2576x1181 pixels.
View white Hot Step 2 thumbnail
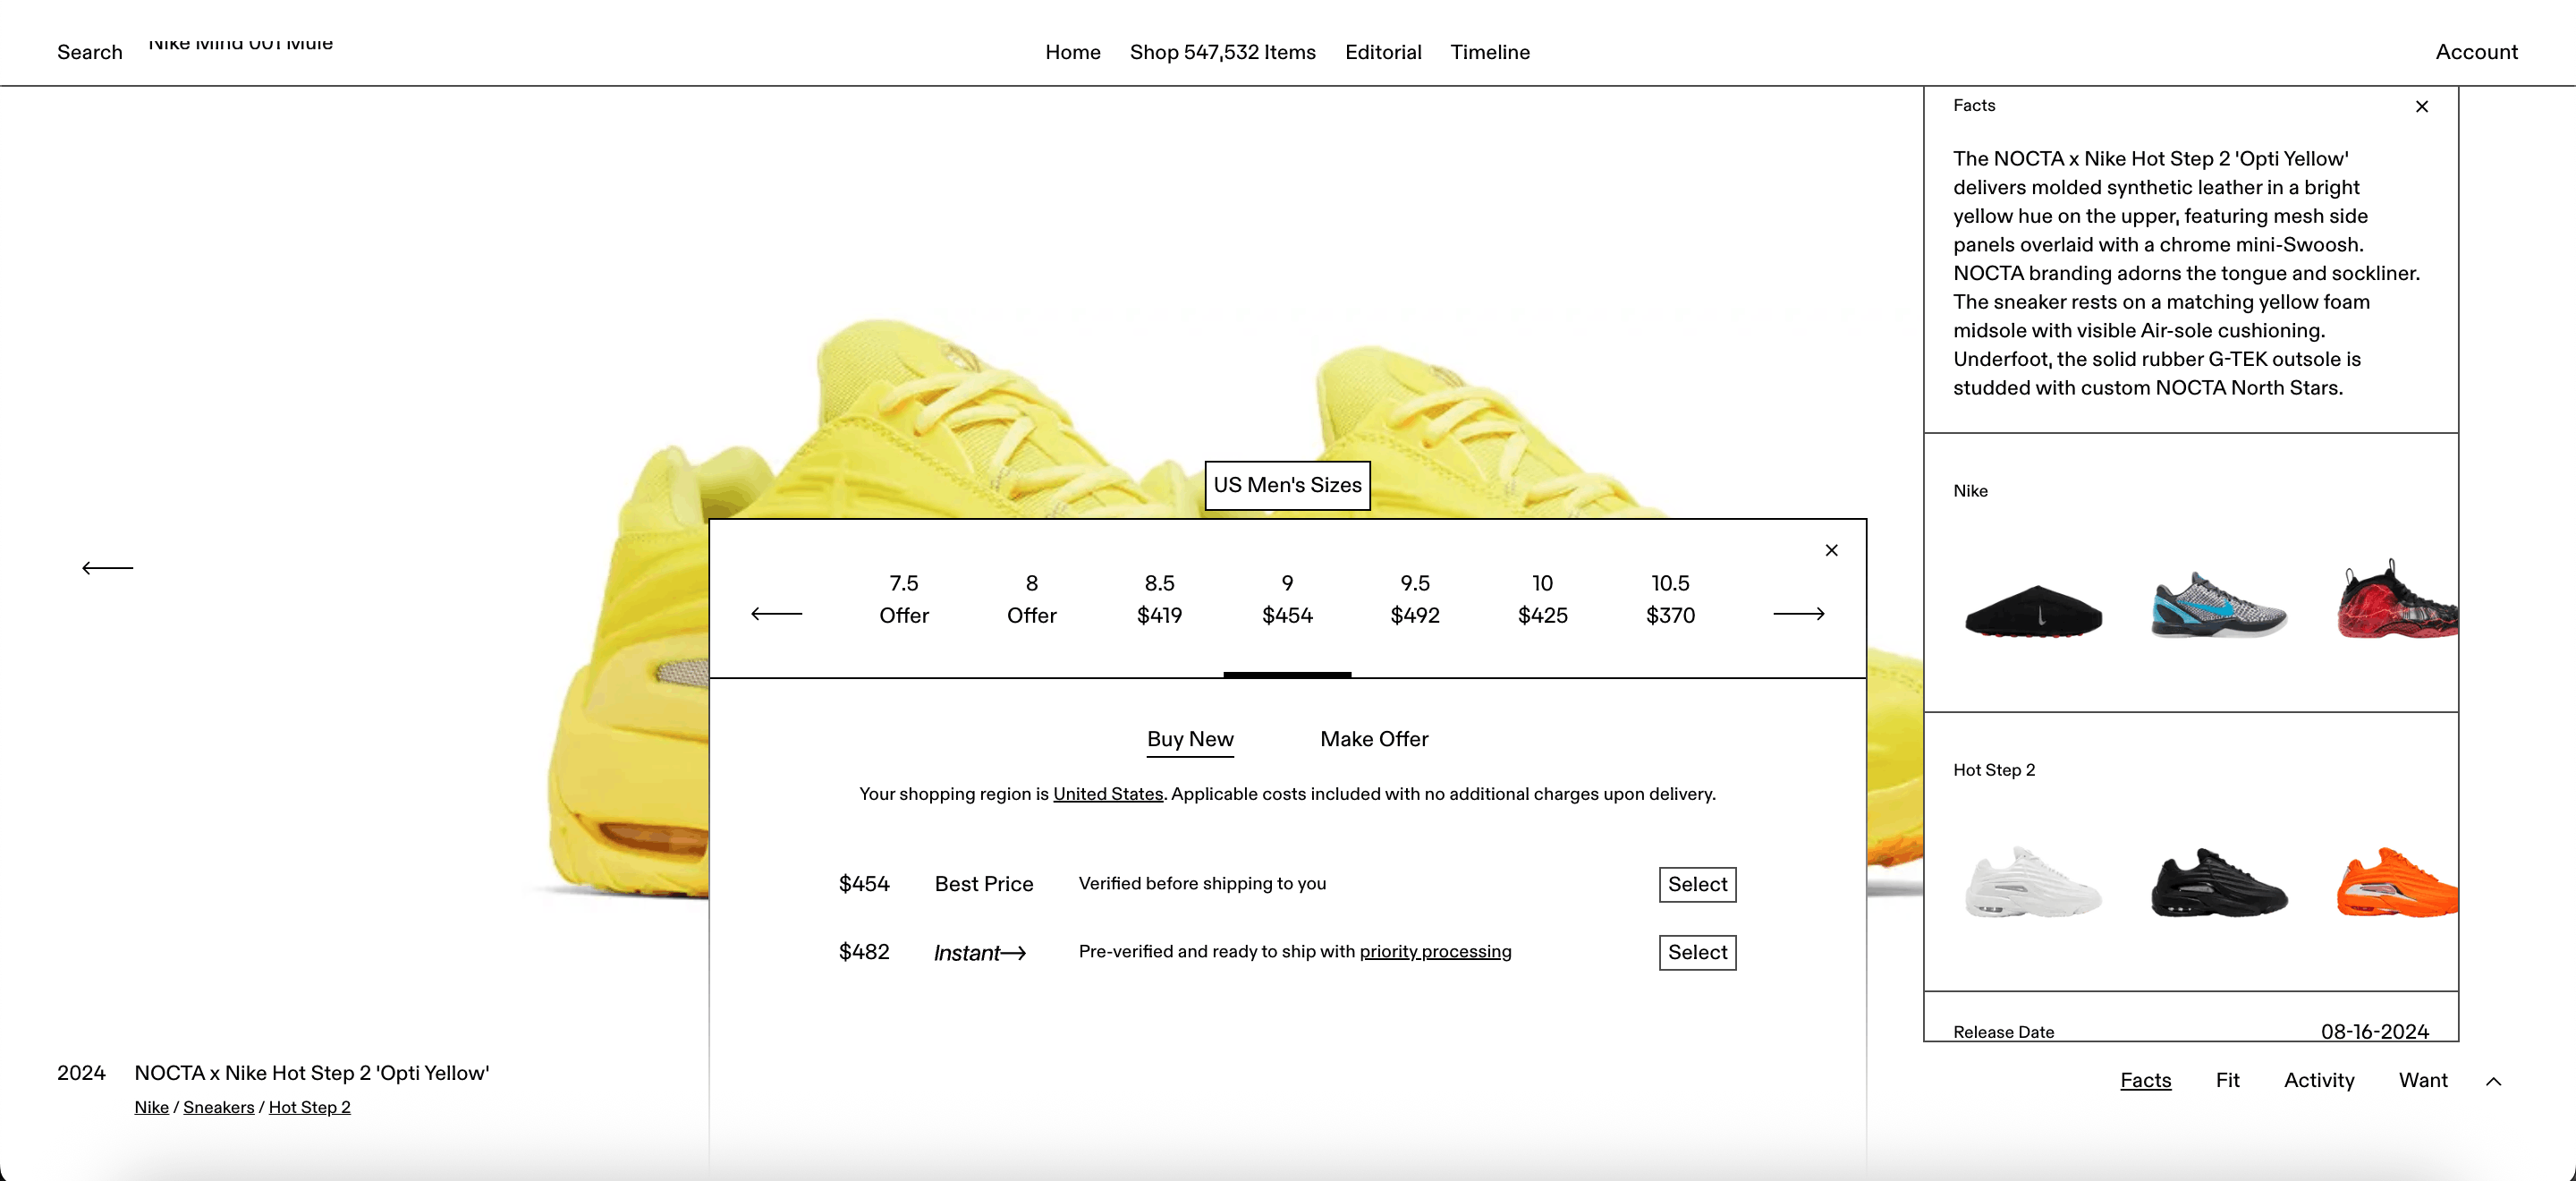2033,882
